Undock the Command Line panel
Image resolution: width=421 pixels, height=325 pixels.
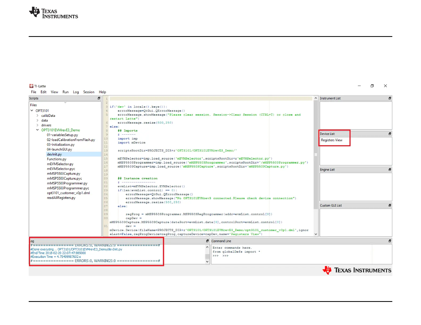(x=390, y=241)
